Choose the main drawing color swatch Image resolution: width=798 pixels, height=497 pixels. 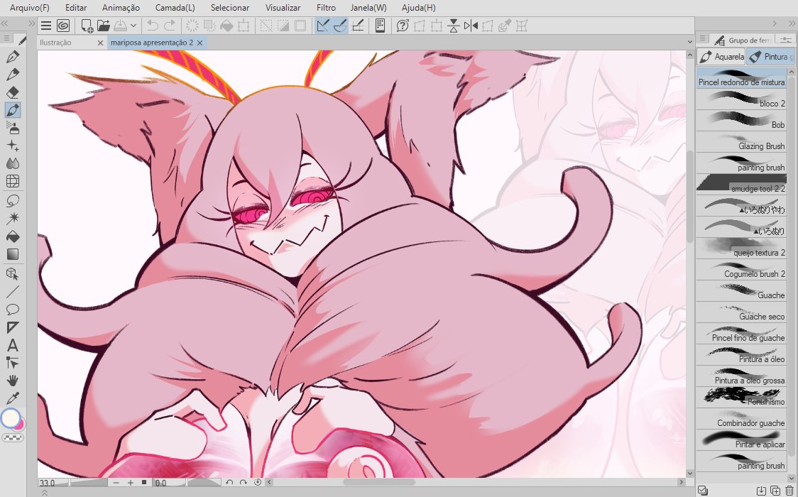(10, 418)
